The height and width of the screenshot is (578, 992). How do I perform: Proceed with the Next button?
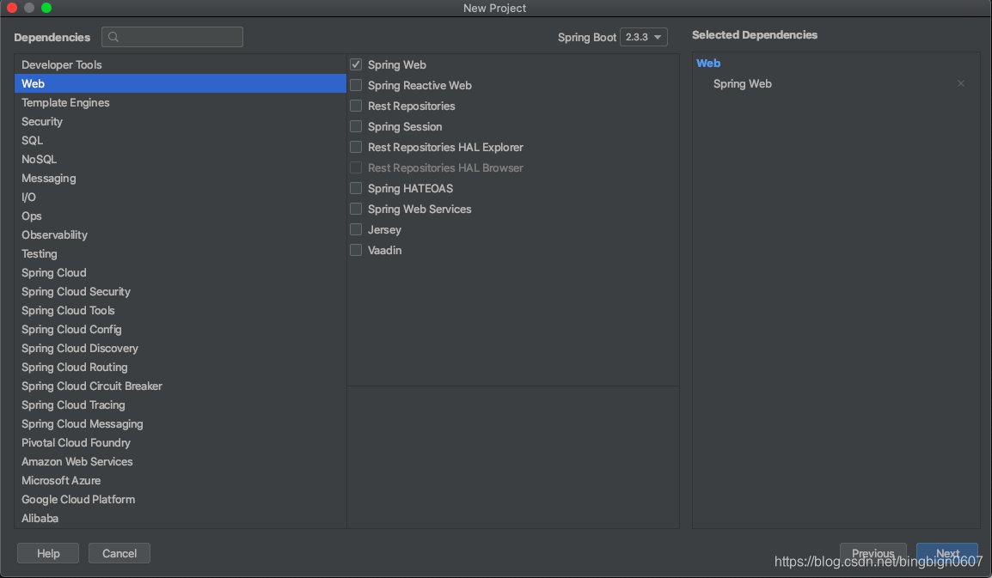[x=947, y=553]
